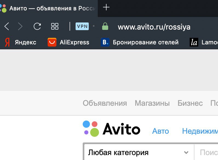Show site security lock information
Image resolution: width=218 pixels, height=160 pixels.
105,26
